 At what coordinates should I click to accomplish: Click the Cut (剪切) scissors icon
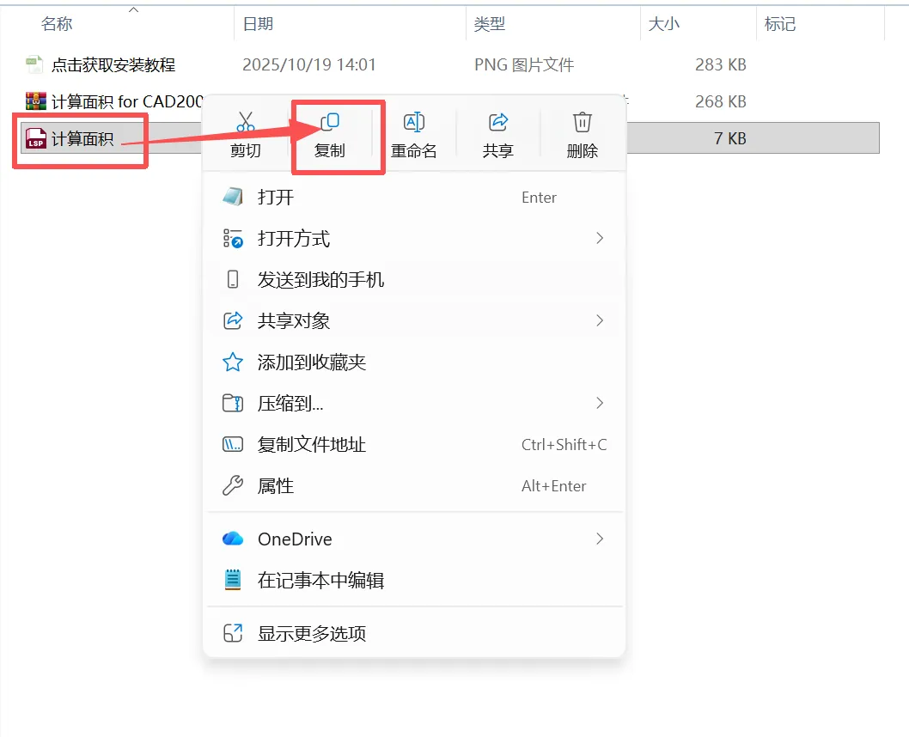[246, 122]
